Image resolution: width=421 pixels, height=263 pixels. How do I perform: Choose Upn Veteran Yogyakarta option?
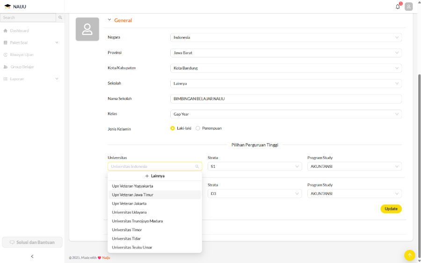pyautogui.click(x=155, y=186)
